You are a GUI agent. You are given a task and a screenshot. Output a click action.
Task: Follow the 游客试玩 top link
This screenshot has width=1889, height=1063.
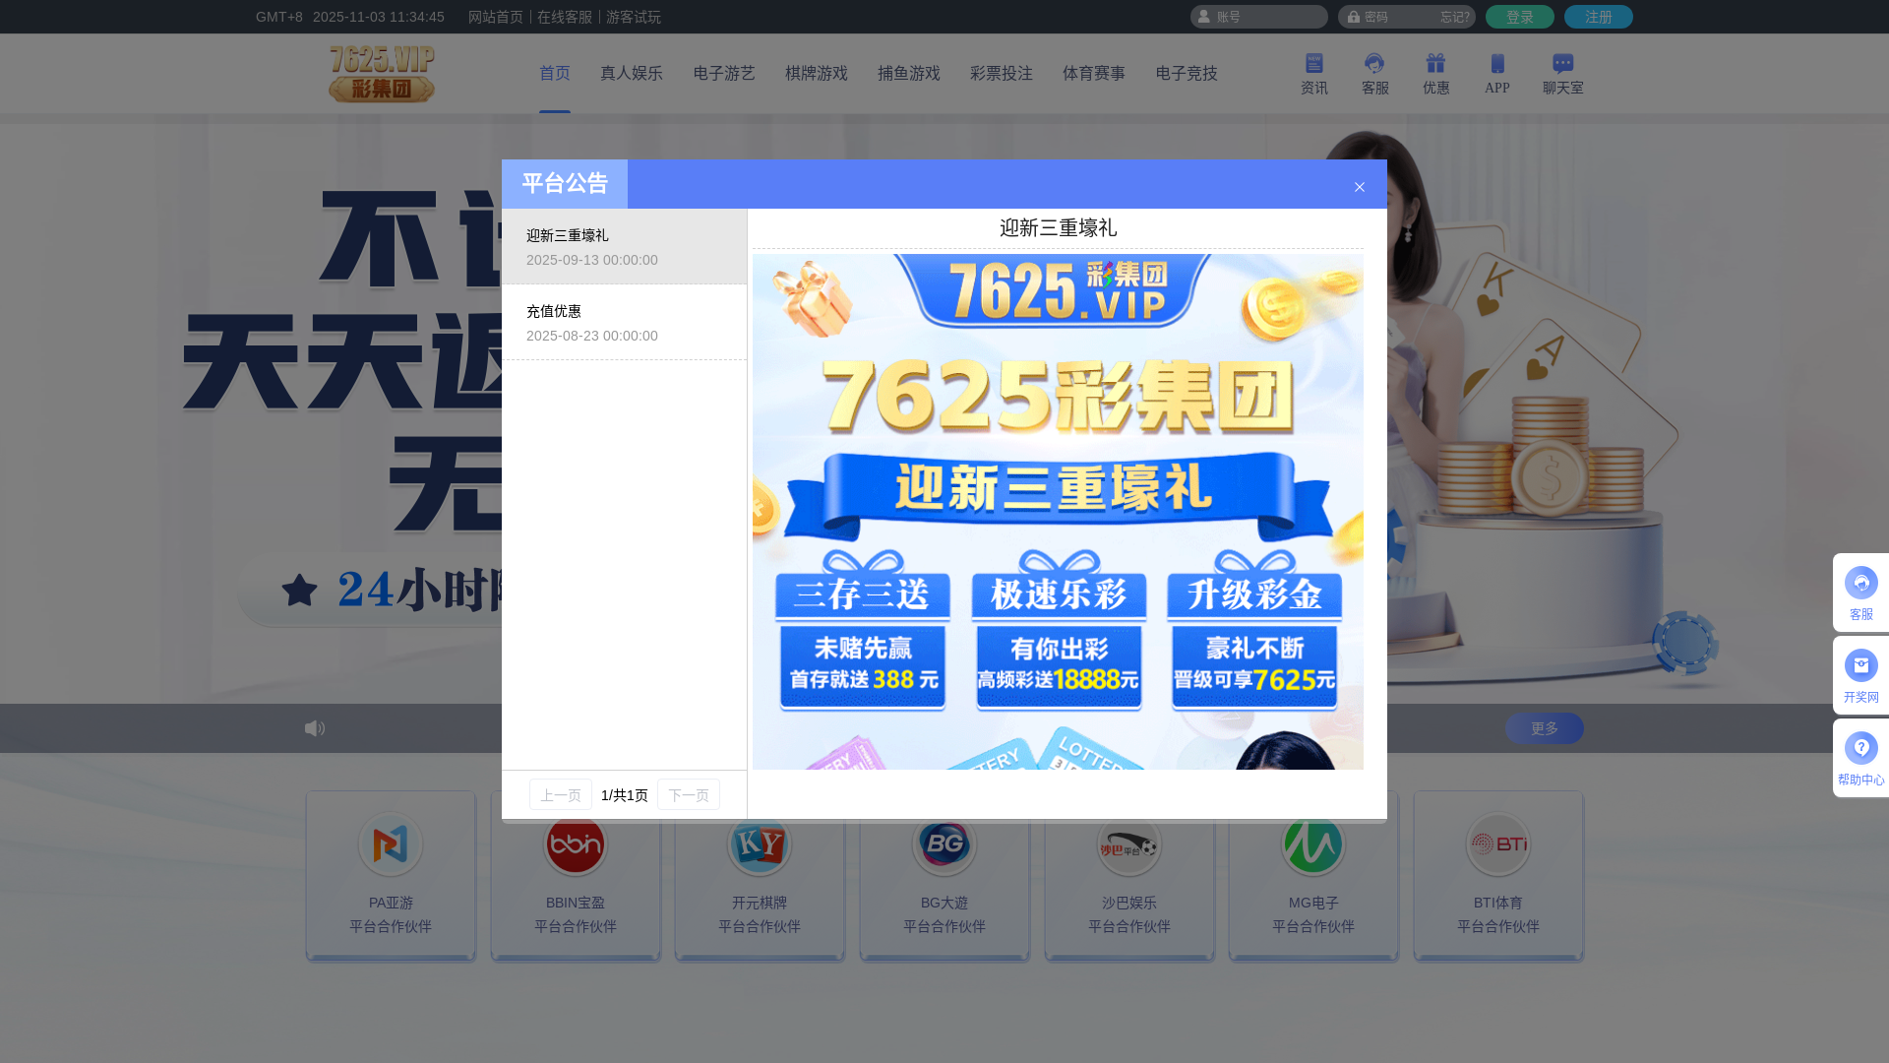pyautogui.click(x=634, y=17)
